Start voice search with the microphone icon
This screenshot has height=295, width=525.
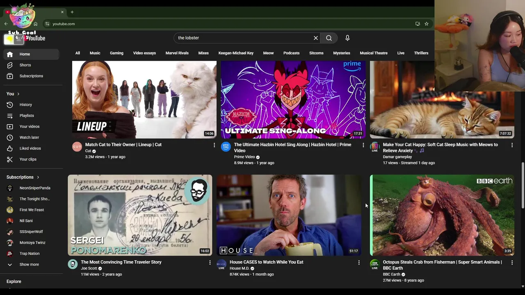(347, 38)
